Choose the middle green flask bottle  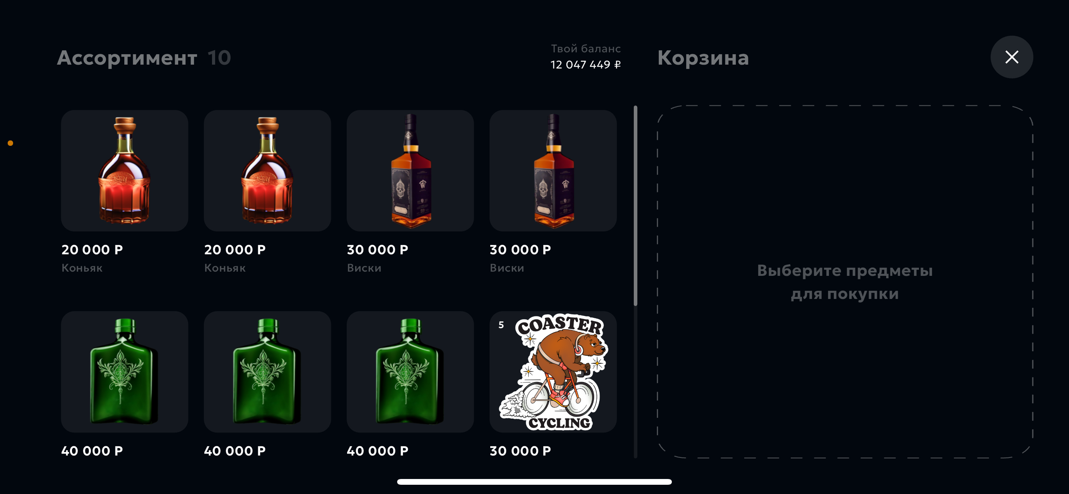click(267, 372)
